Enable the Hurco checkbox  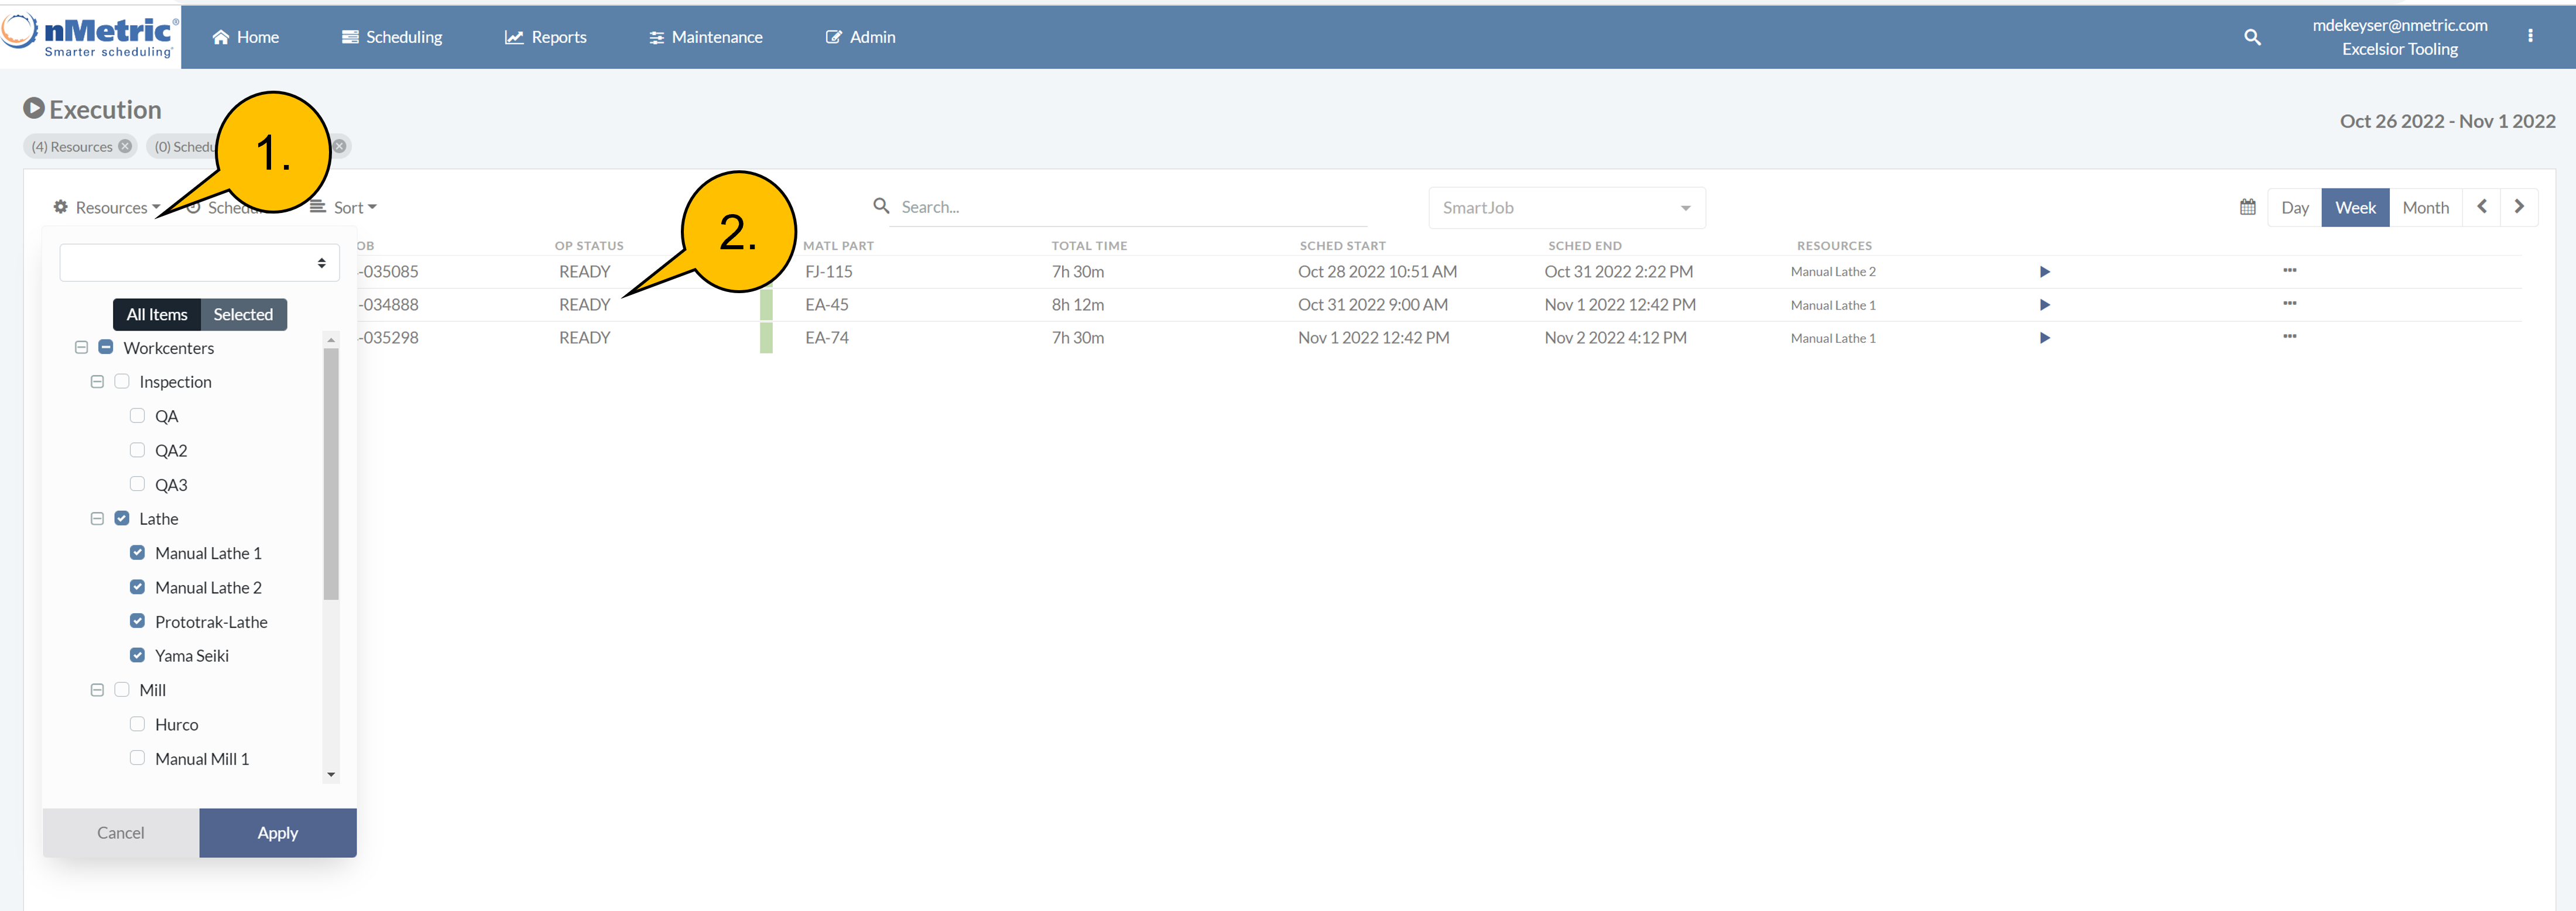[x=137, y=724]
